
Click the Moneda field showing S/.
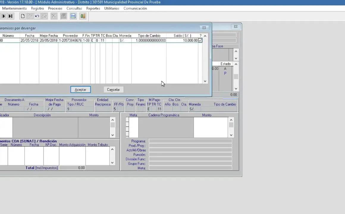pos(195,109)
